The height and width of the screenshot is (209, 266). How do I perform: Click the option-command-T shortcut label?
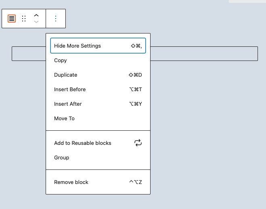click(136, 89)
